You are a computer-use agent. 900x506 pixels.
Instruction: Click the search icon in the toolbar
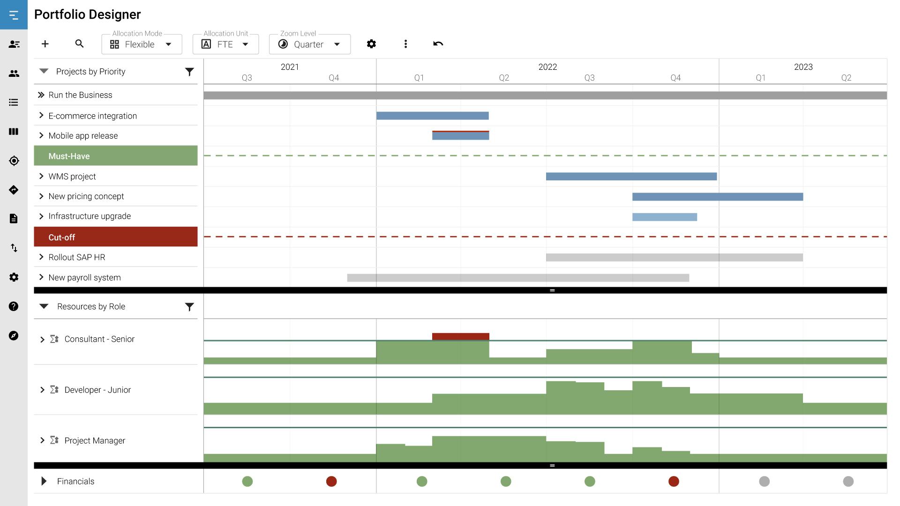point(79,44)
